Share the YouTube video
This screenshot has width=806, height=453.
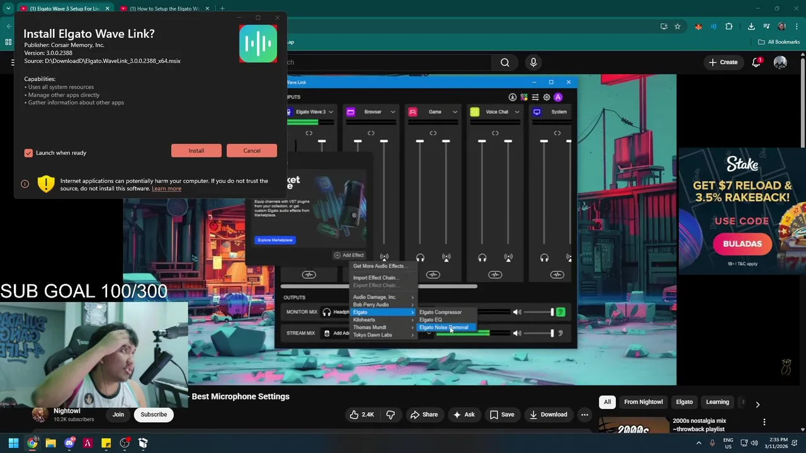point(424,415)
